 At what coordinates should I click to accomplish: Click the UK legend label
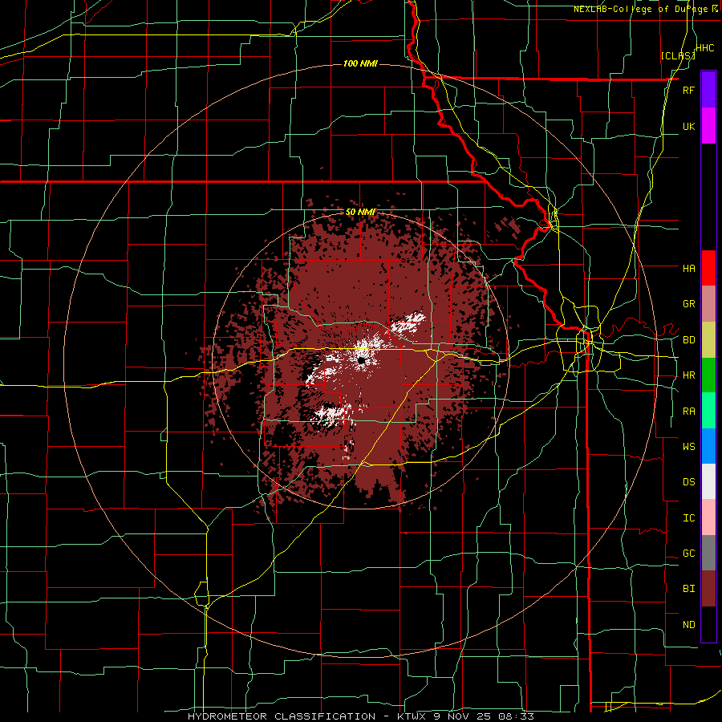pyautogui.click(x=688, y=126)
